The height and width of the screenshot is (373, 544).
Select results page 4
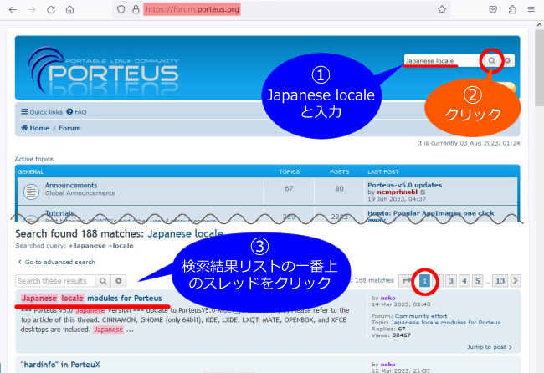464,281
